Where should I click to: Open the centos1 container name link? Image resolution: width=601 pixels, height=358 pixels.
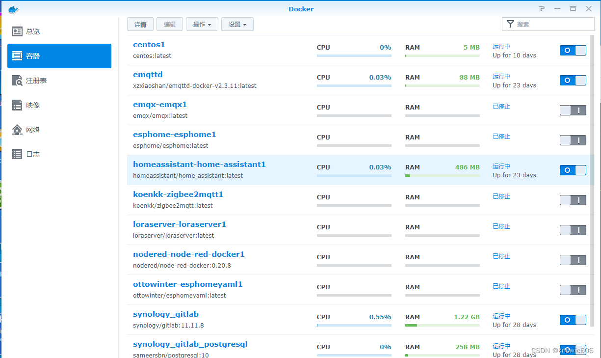[x=149, y=45]
